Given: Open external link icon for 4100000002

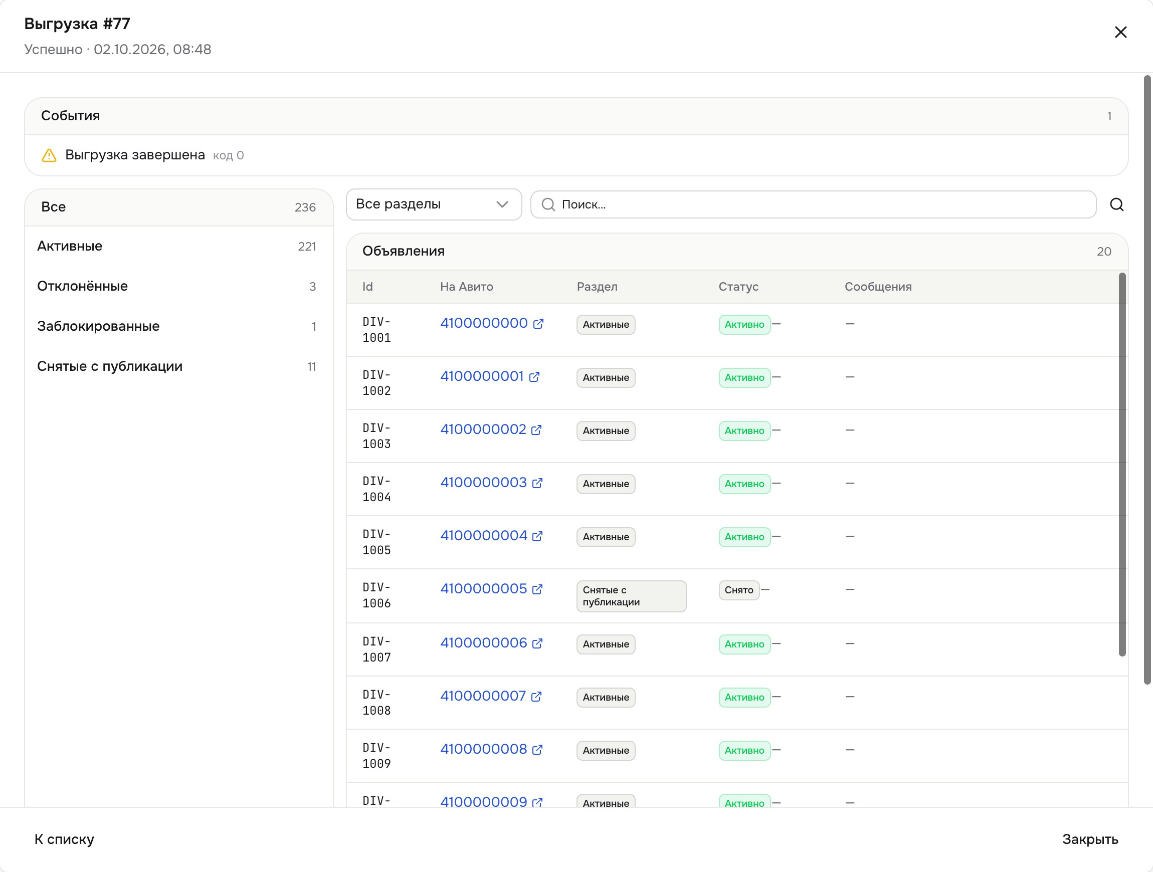Looking at the screenshot, I should (536, 430).
